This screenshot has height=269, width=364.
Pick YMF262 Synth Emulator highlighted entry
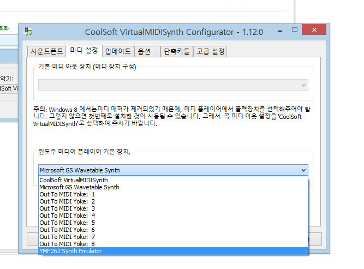click(173, 251)
